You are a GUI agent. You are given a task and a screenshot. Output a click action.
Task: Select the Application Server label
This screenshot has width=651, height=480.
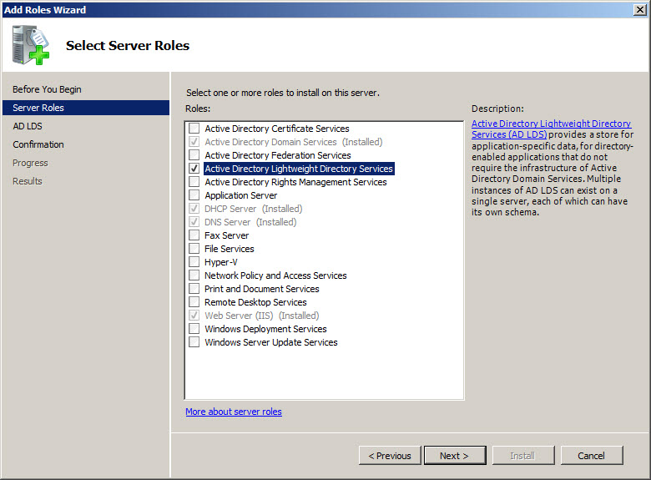pyautogui.click(x=241, y=195)
